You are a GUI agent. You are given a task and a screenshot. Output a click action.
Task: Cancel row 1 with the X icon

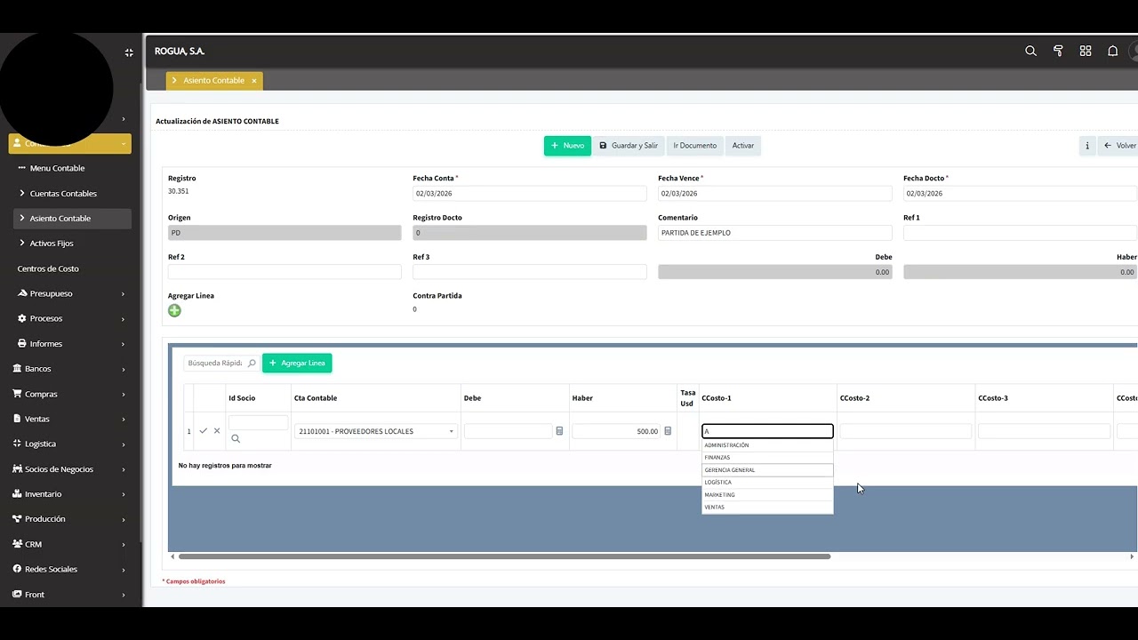coord(217,431)
